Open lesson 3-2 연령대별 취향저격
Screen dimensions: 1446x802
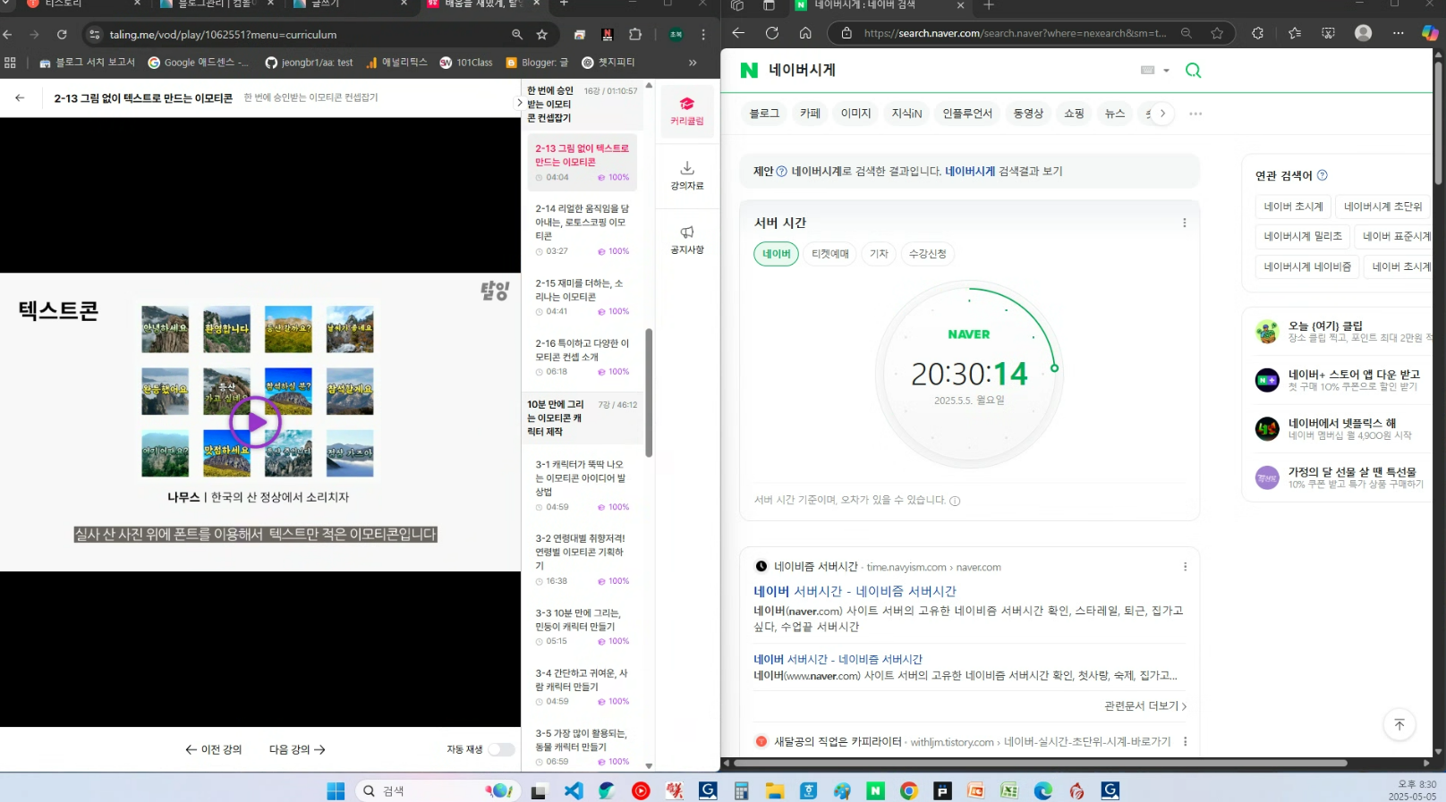582,559
